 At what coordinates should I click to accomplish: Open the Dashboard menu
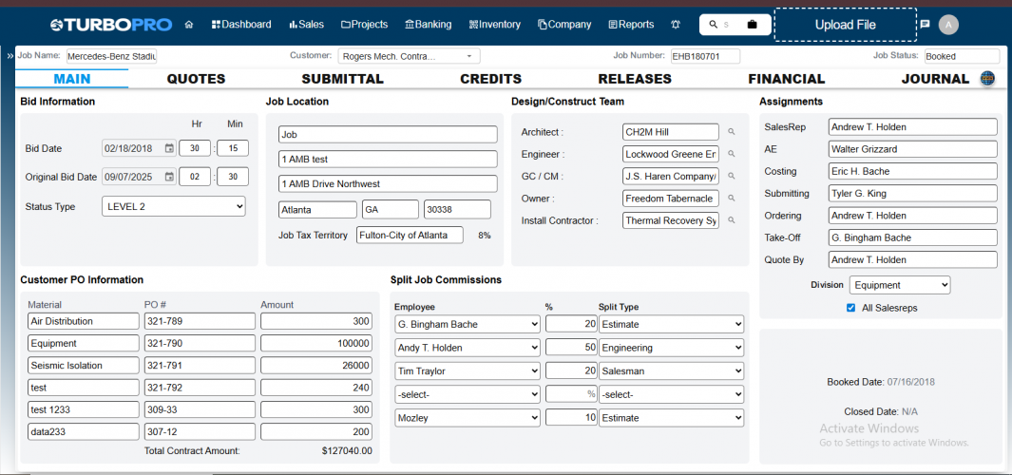[x=241, y=25]
